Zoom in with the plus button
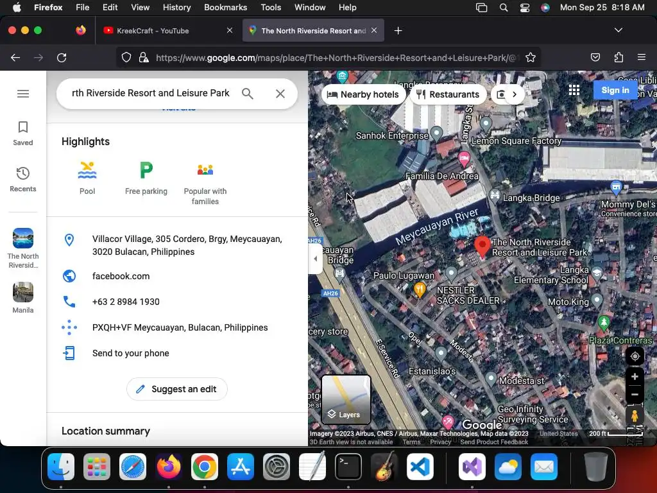Viewport: 657px width, 493px height. click(635, 376)
